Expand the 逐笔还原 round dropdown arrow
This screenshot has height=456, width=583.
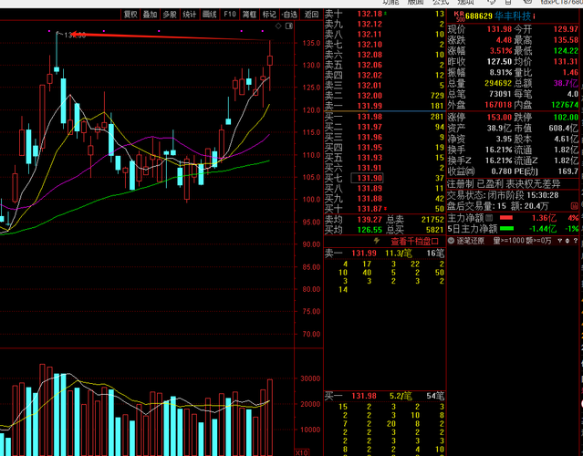(x=452, y=241)
